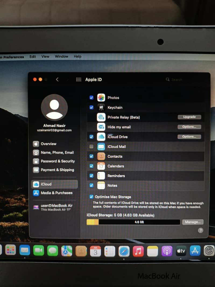Open Music app in dock

click(x=138, y=251)
